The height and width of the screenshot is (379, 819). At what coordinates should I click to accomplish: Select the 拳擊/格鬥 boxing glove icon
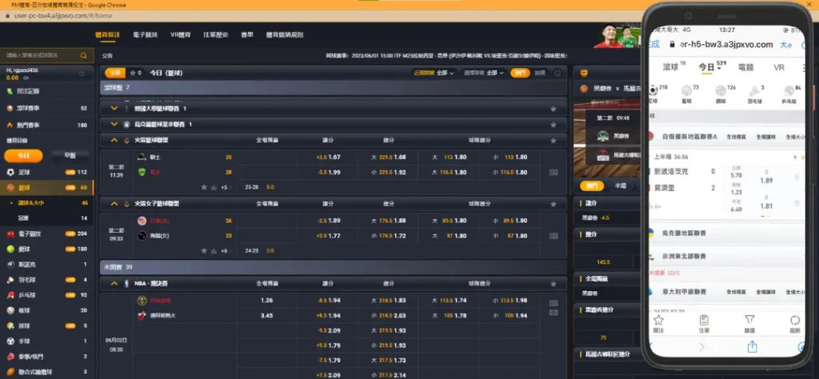coord(10,356)
